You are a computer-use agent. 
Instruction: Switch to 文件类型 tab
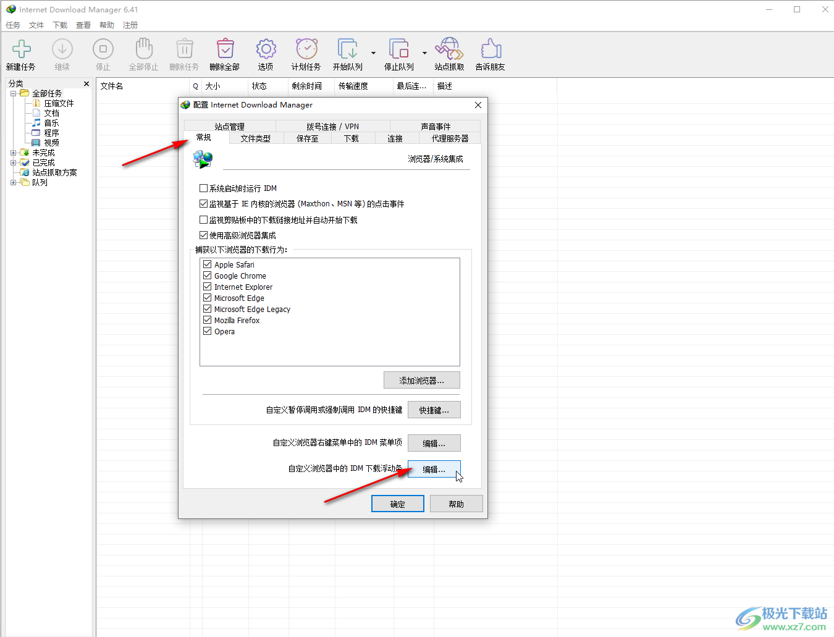pyautogui.click(x=256, y=138)
